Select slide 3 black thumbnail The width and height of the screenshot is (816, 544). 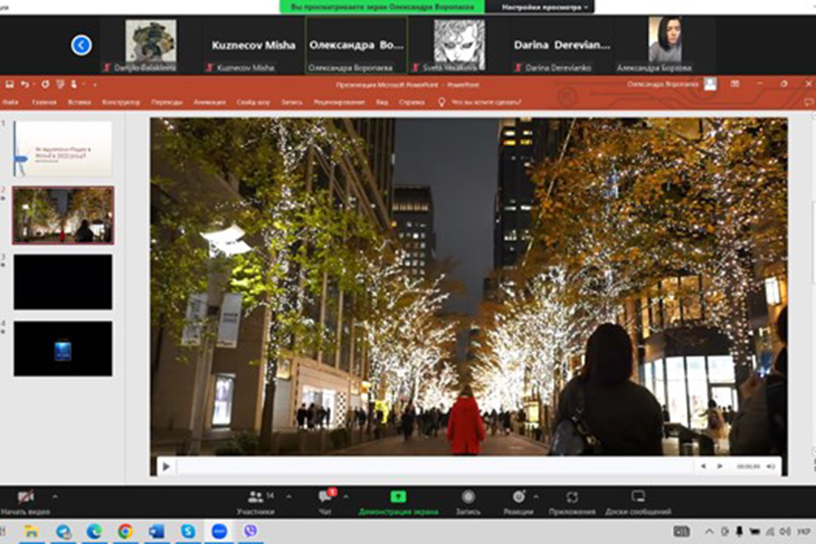[63, 282]
